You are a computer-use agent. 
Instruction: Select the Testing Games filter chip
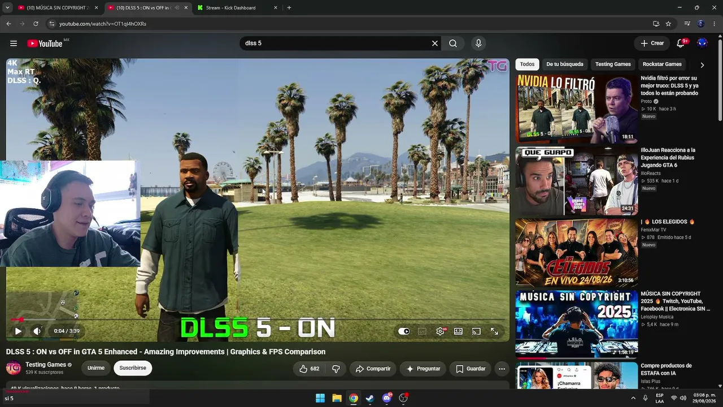(x=613, y=64)
